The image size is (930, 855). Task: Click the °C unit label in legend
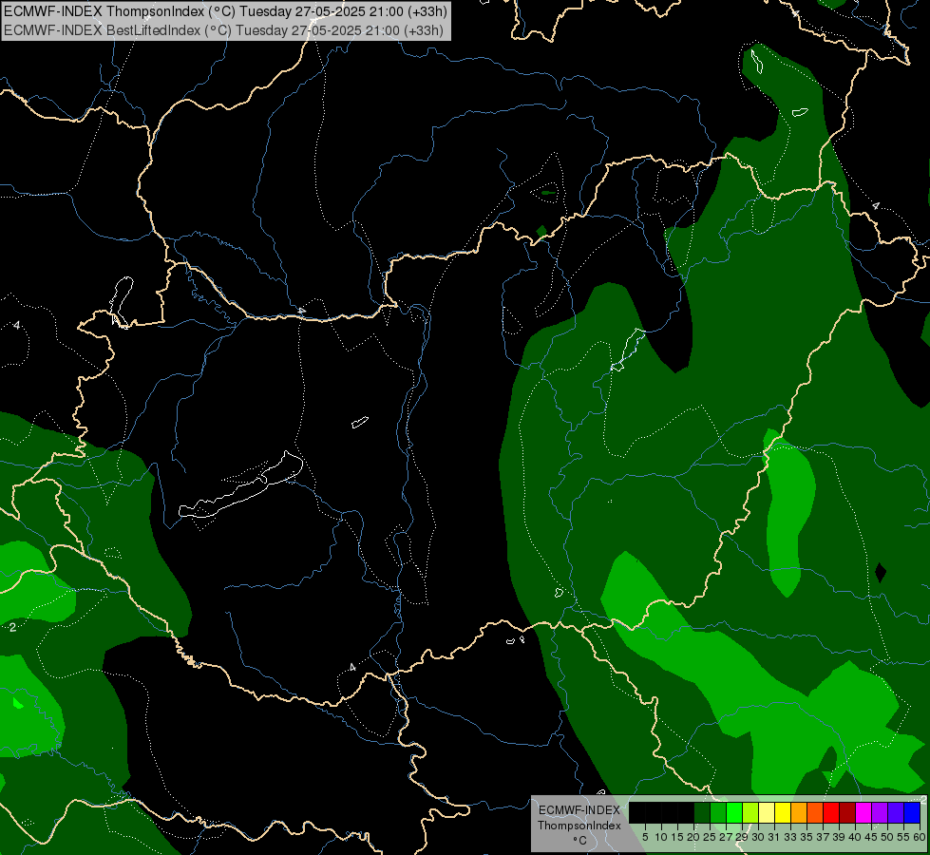[579, 841]
